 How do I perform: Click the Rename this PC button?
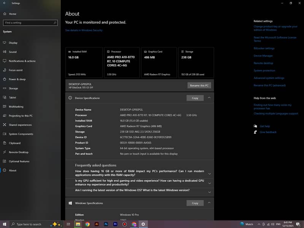pos(199,85)
